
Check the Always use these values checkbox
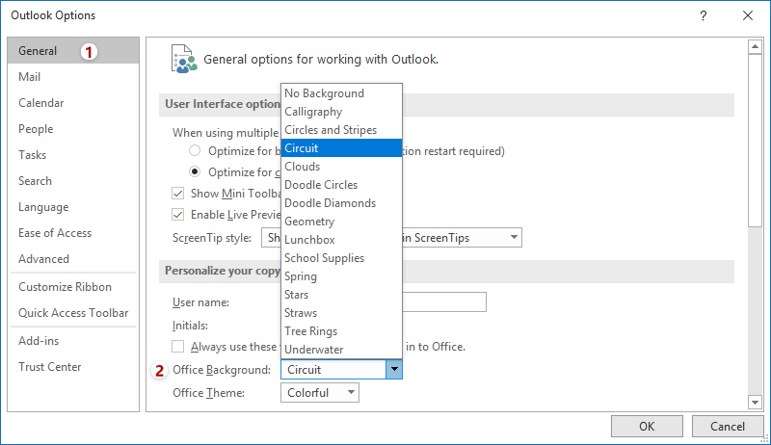pos(178,346)
